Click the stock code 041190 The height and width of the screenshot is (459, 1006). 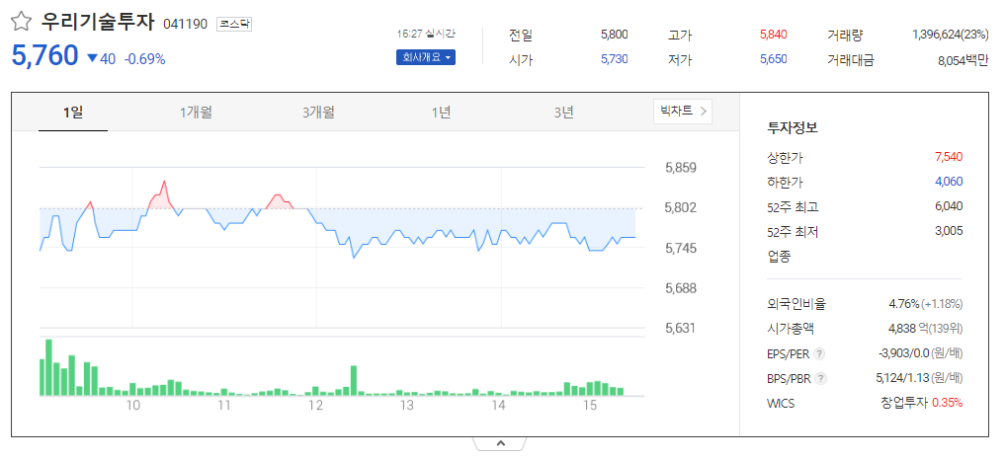tap(186, 25)
